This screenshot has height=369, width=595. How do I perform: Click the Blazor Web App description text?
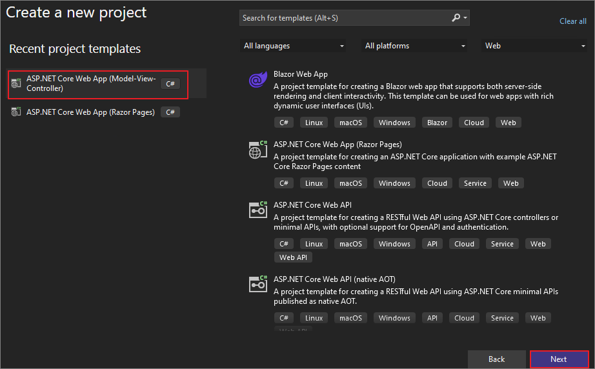pos(414,96)
